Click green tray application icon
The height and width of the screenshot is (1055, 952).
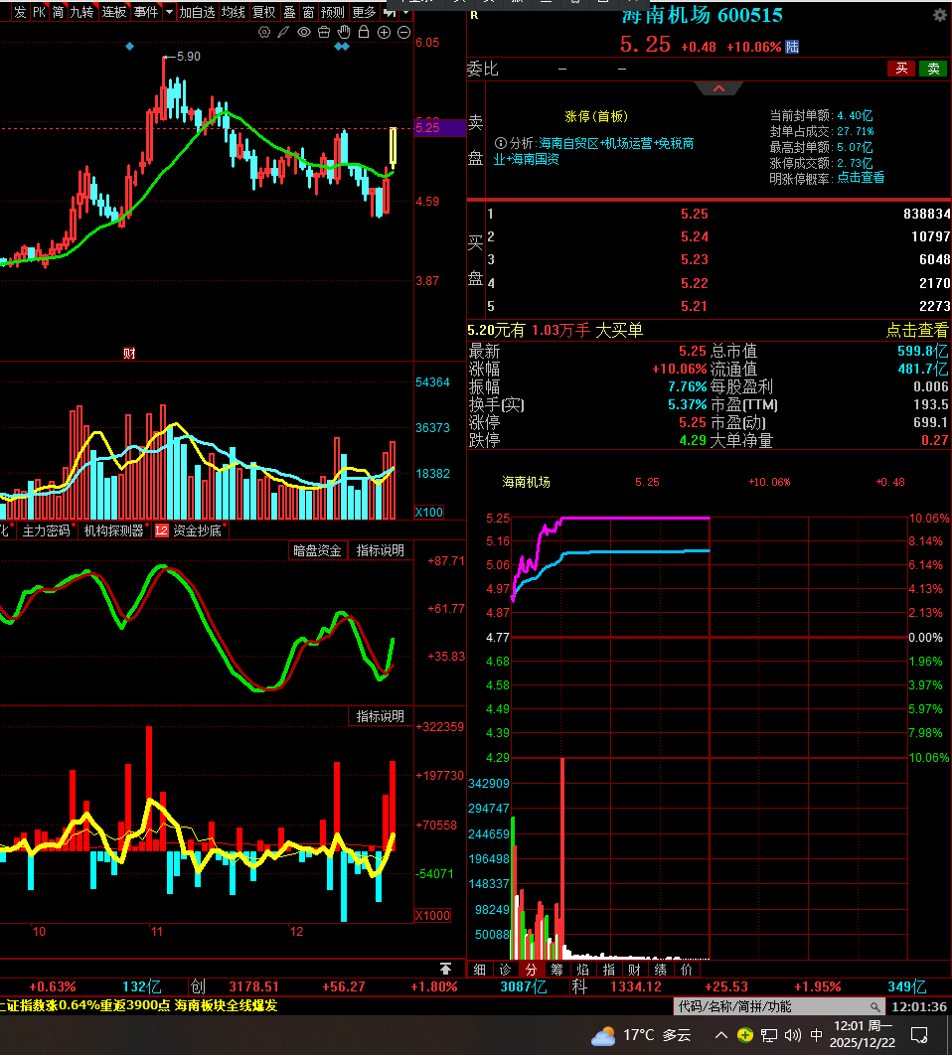[x=744, y=1035]
